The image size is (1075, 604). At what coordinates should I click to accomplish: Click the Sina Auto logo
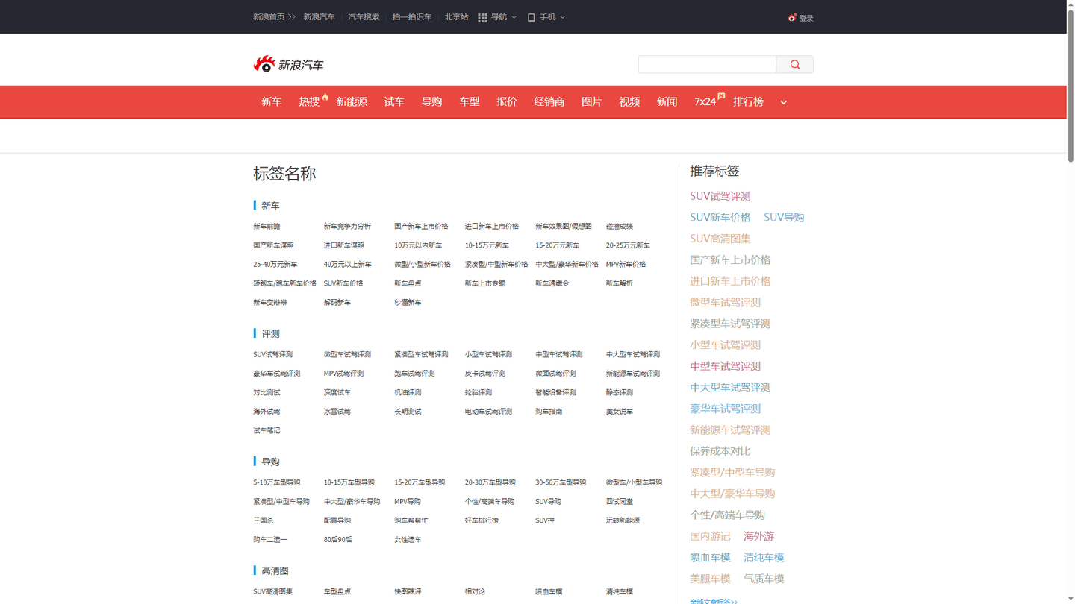point(288,64)
